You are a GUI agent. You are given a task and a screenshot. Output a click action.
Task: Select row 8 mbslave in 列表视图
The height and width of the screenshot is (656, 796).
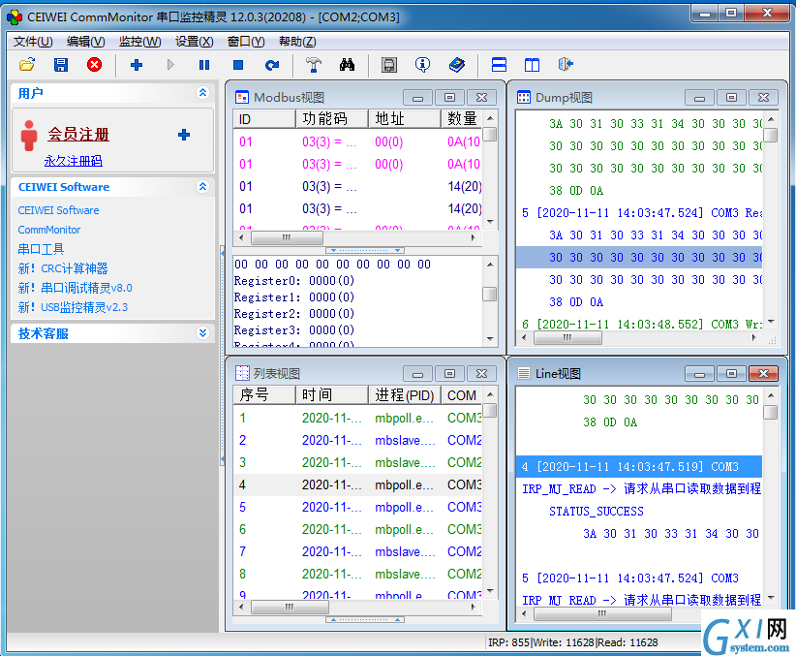(358, 575)
